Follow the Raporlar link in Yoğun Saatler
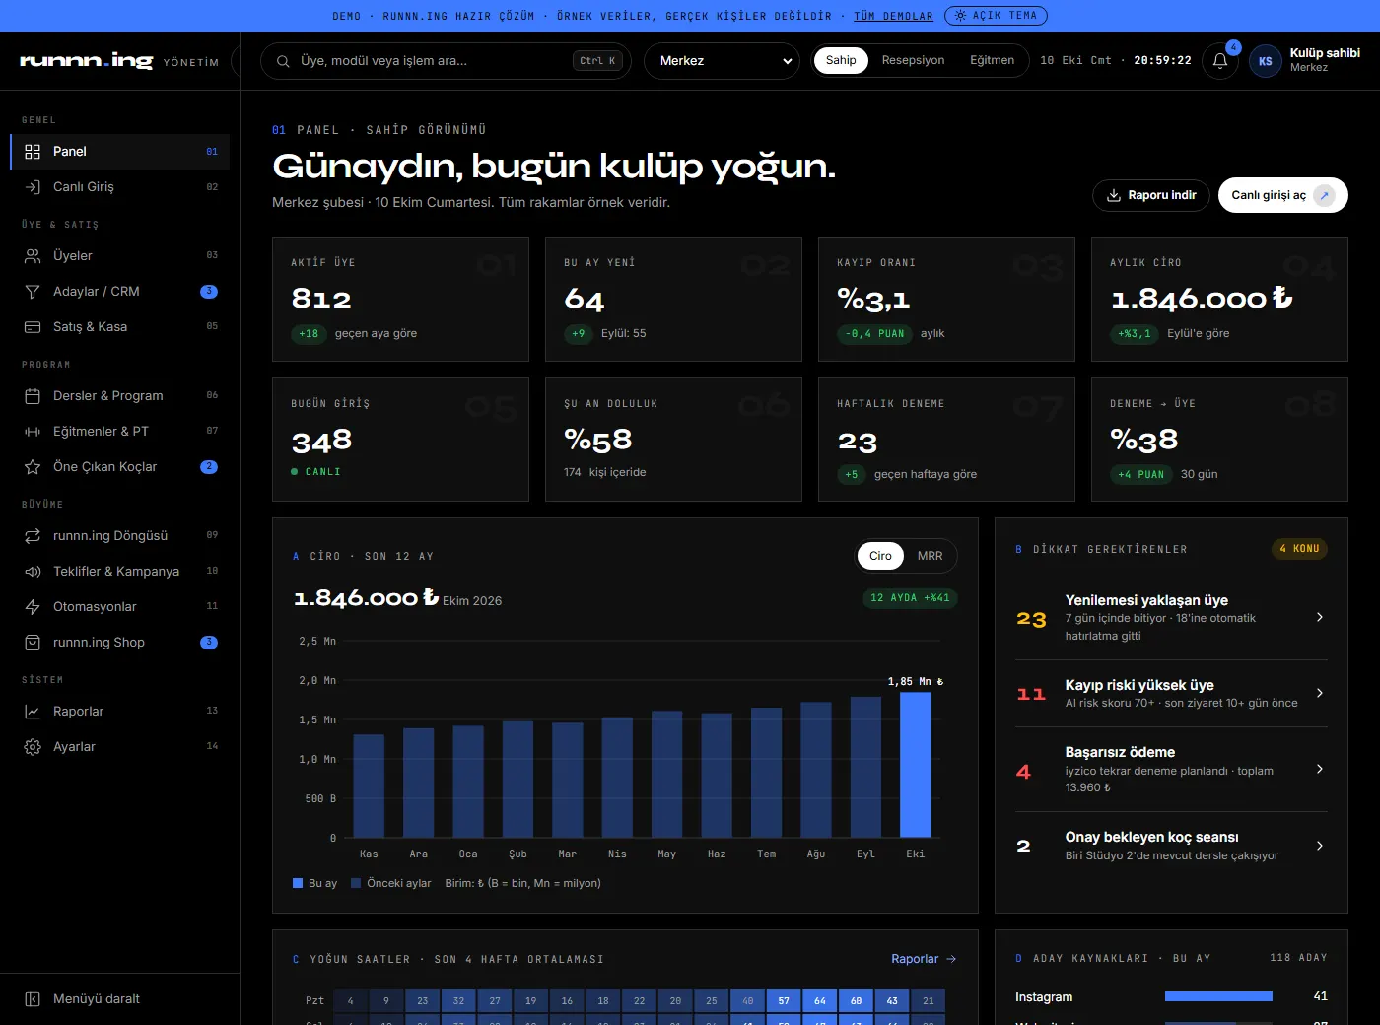 tap(924, 959)
